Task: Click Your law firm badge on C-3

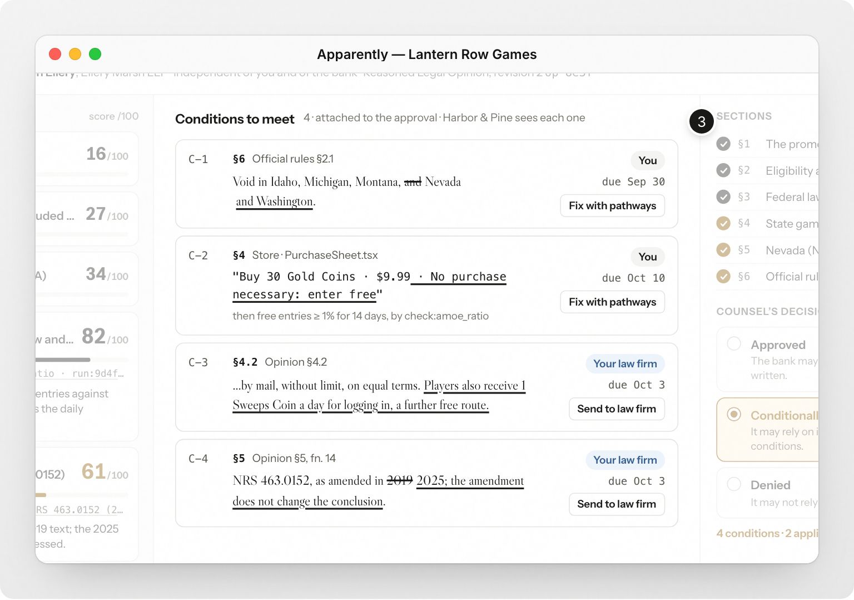Action: pos(625,363)
